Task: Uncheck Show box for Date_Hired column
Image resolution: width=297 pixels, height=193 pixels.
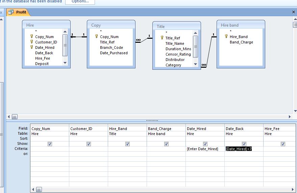Action: [205, 144]
